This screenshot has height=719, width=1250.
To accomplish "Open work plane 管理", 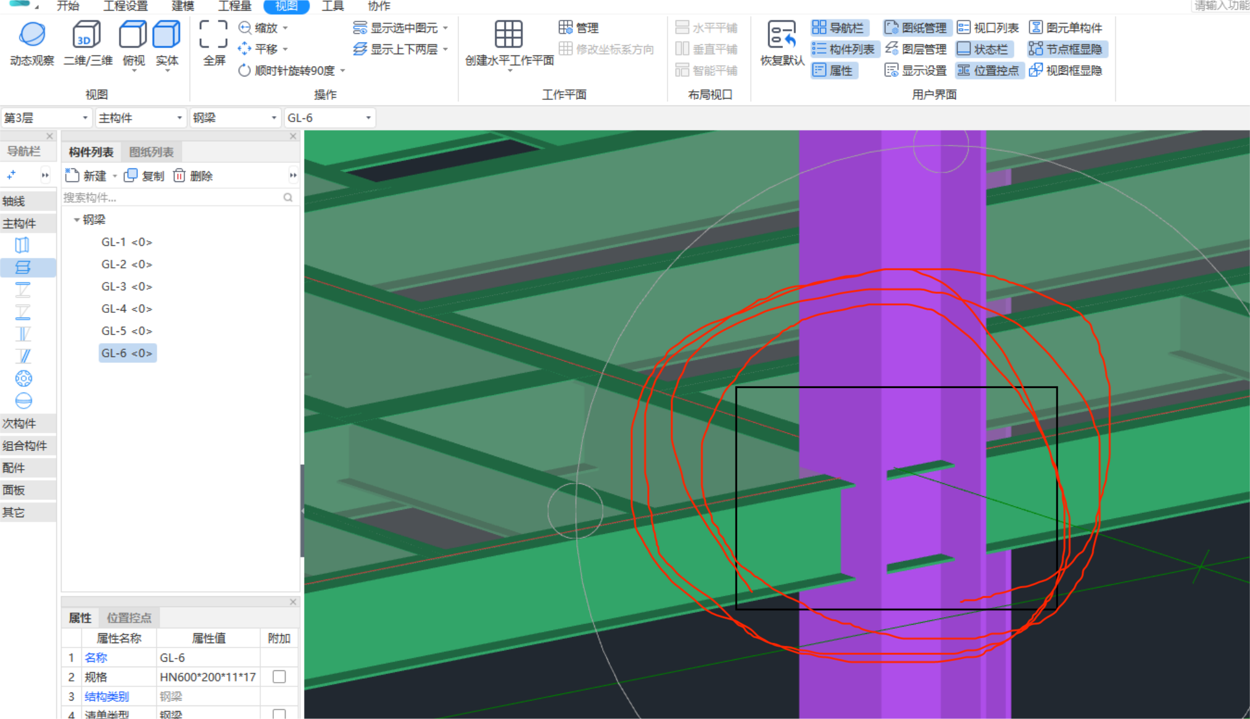I will coord(579,28).
